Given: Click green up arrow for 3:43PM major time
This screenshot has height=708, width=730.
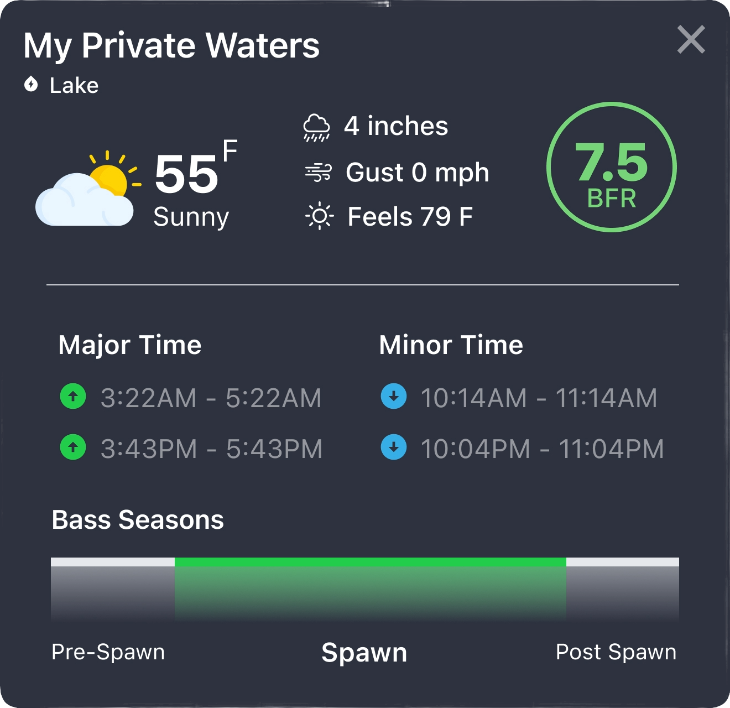Looking at the screenshot, I should [73, 447].
